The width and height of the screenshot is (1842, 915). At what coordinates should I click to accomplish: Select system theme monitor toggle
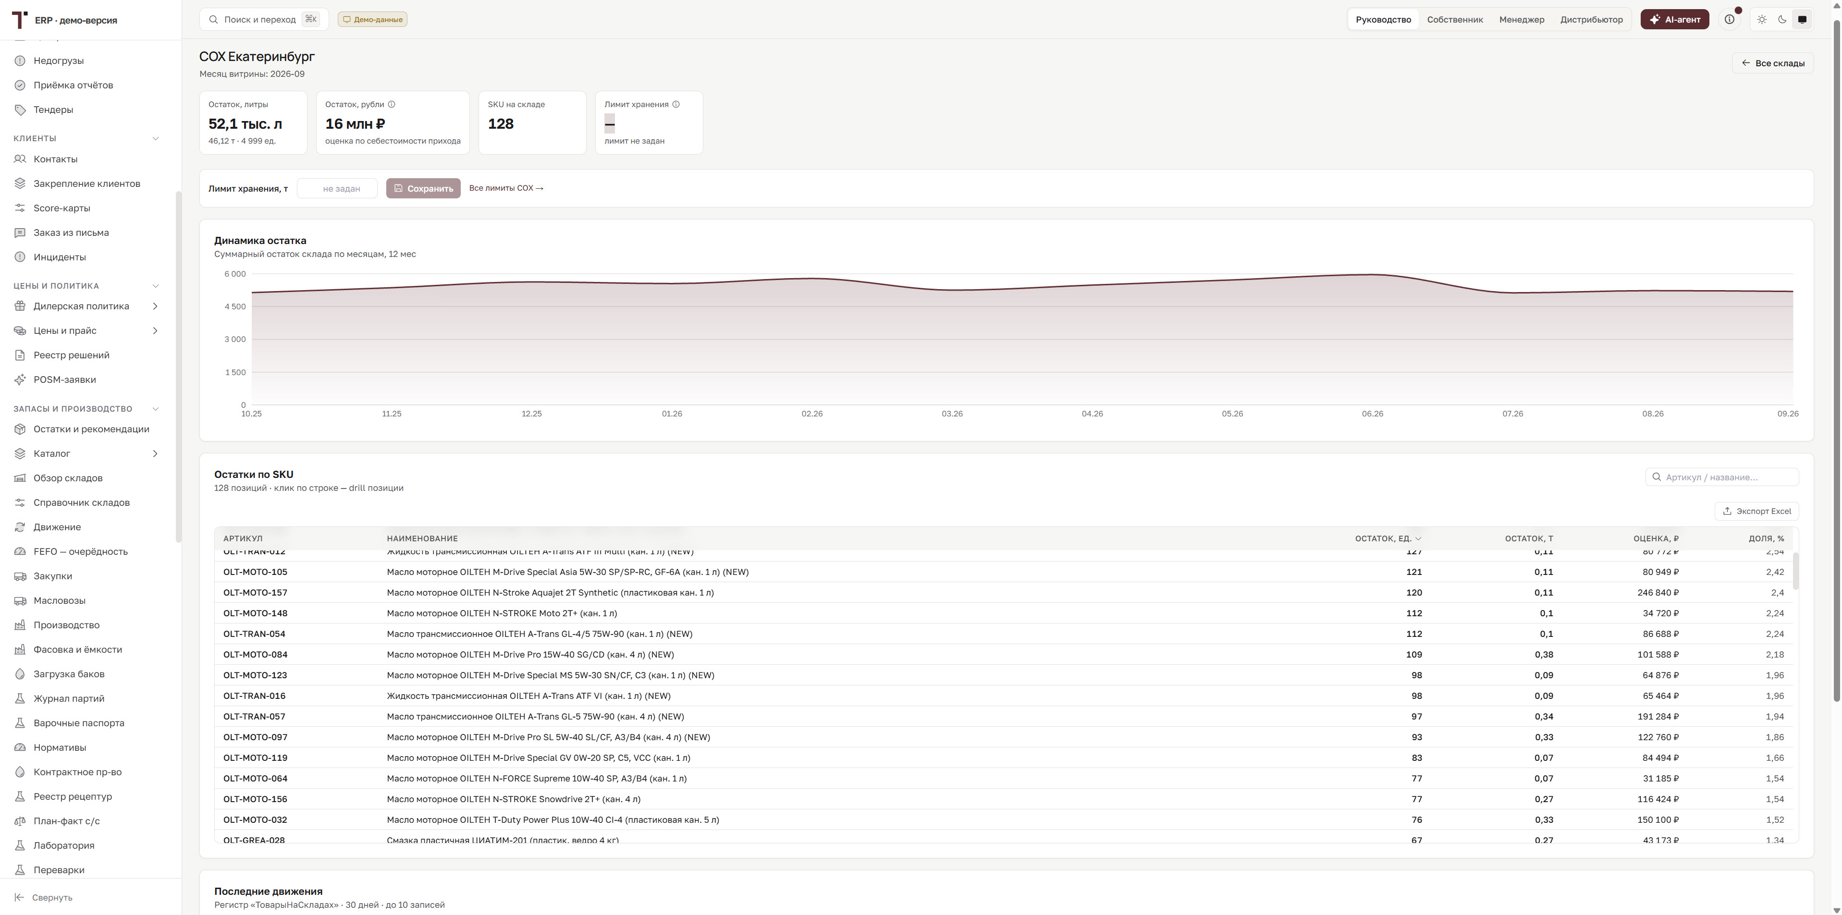click(x=1802, y=19)
